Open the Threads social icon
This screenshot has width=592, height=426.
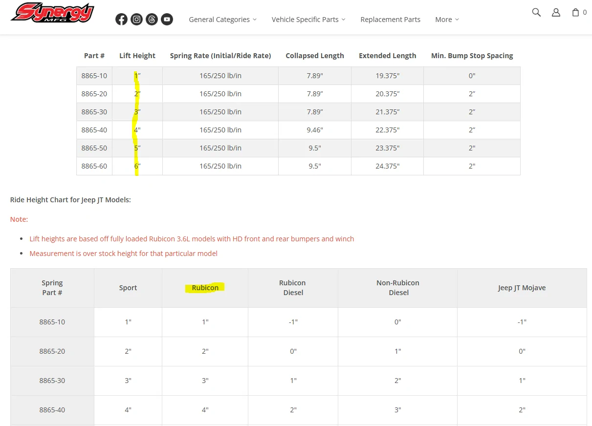152,19
